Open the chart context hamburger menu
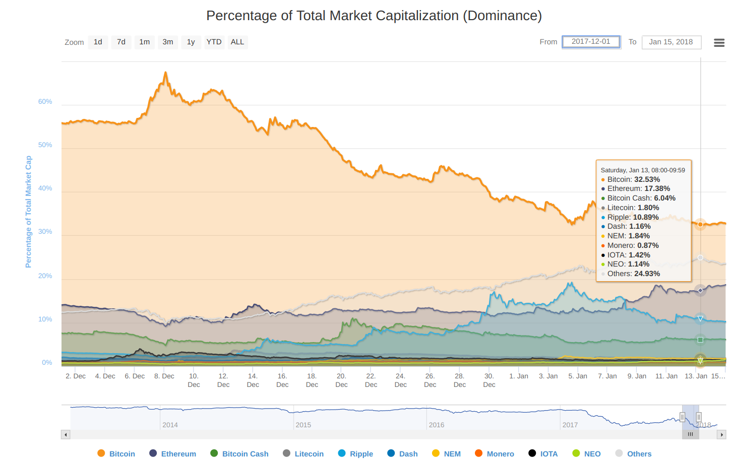732x461 pixels. click(x=719, y=43)
